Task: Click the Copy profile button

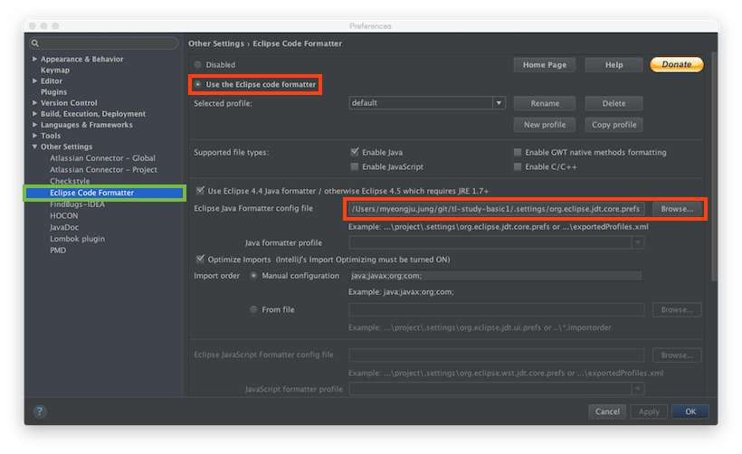Action: pos(614,125)
